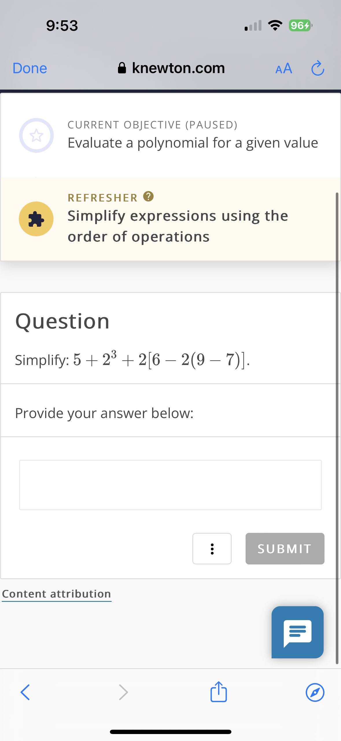Click the star Current Objective icon
341x741 pixels.
[x=36, y=135]
